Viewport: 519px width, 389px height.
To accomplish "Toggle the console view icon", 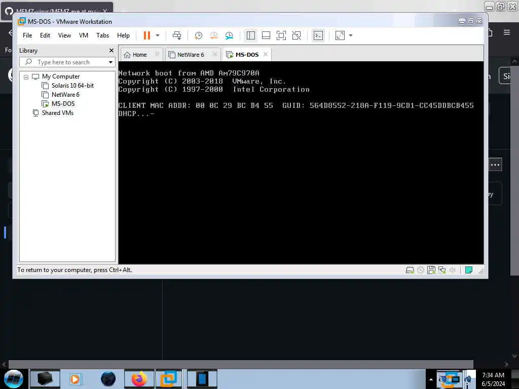I will (x=318, y=35).
